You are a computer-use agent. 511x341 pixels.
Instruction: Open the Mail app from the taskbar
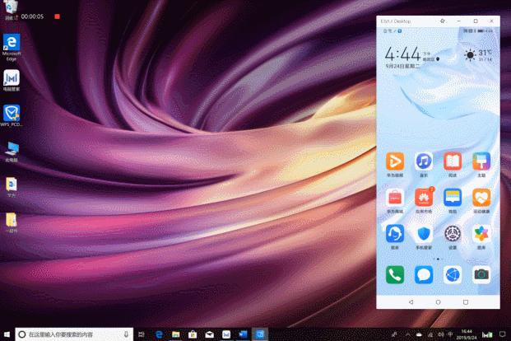209,334
